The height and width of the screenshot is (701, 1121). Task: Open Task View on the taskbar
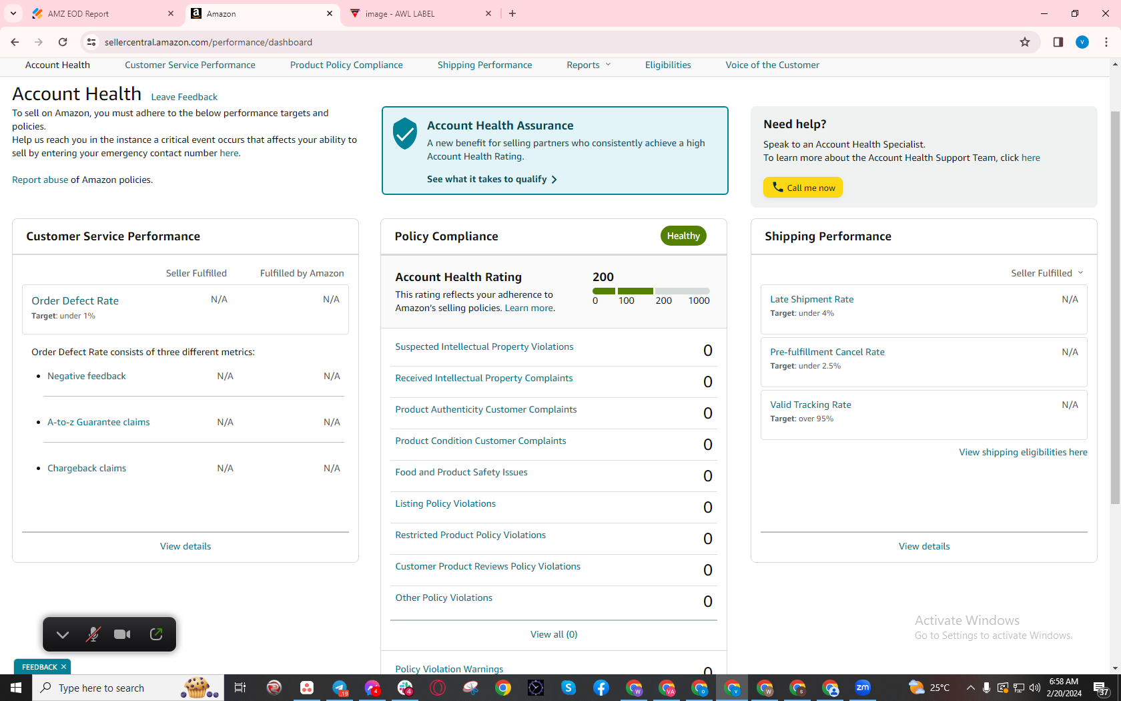click(x=240, y=688)
